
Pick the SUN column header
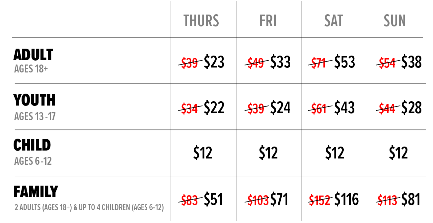(395, 21)
